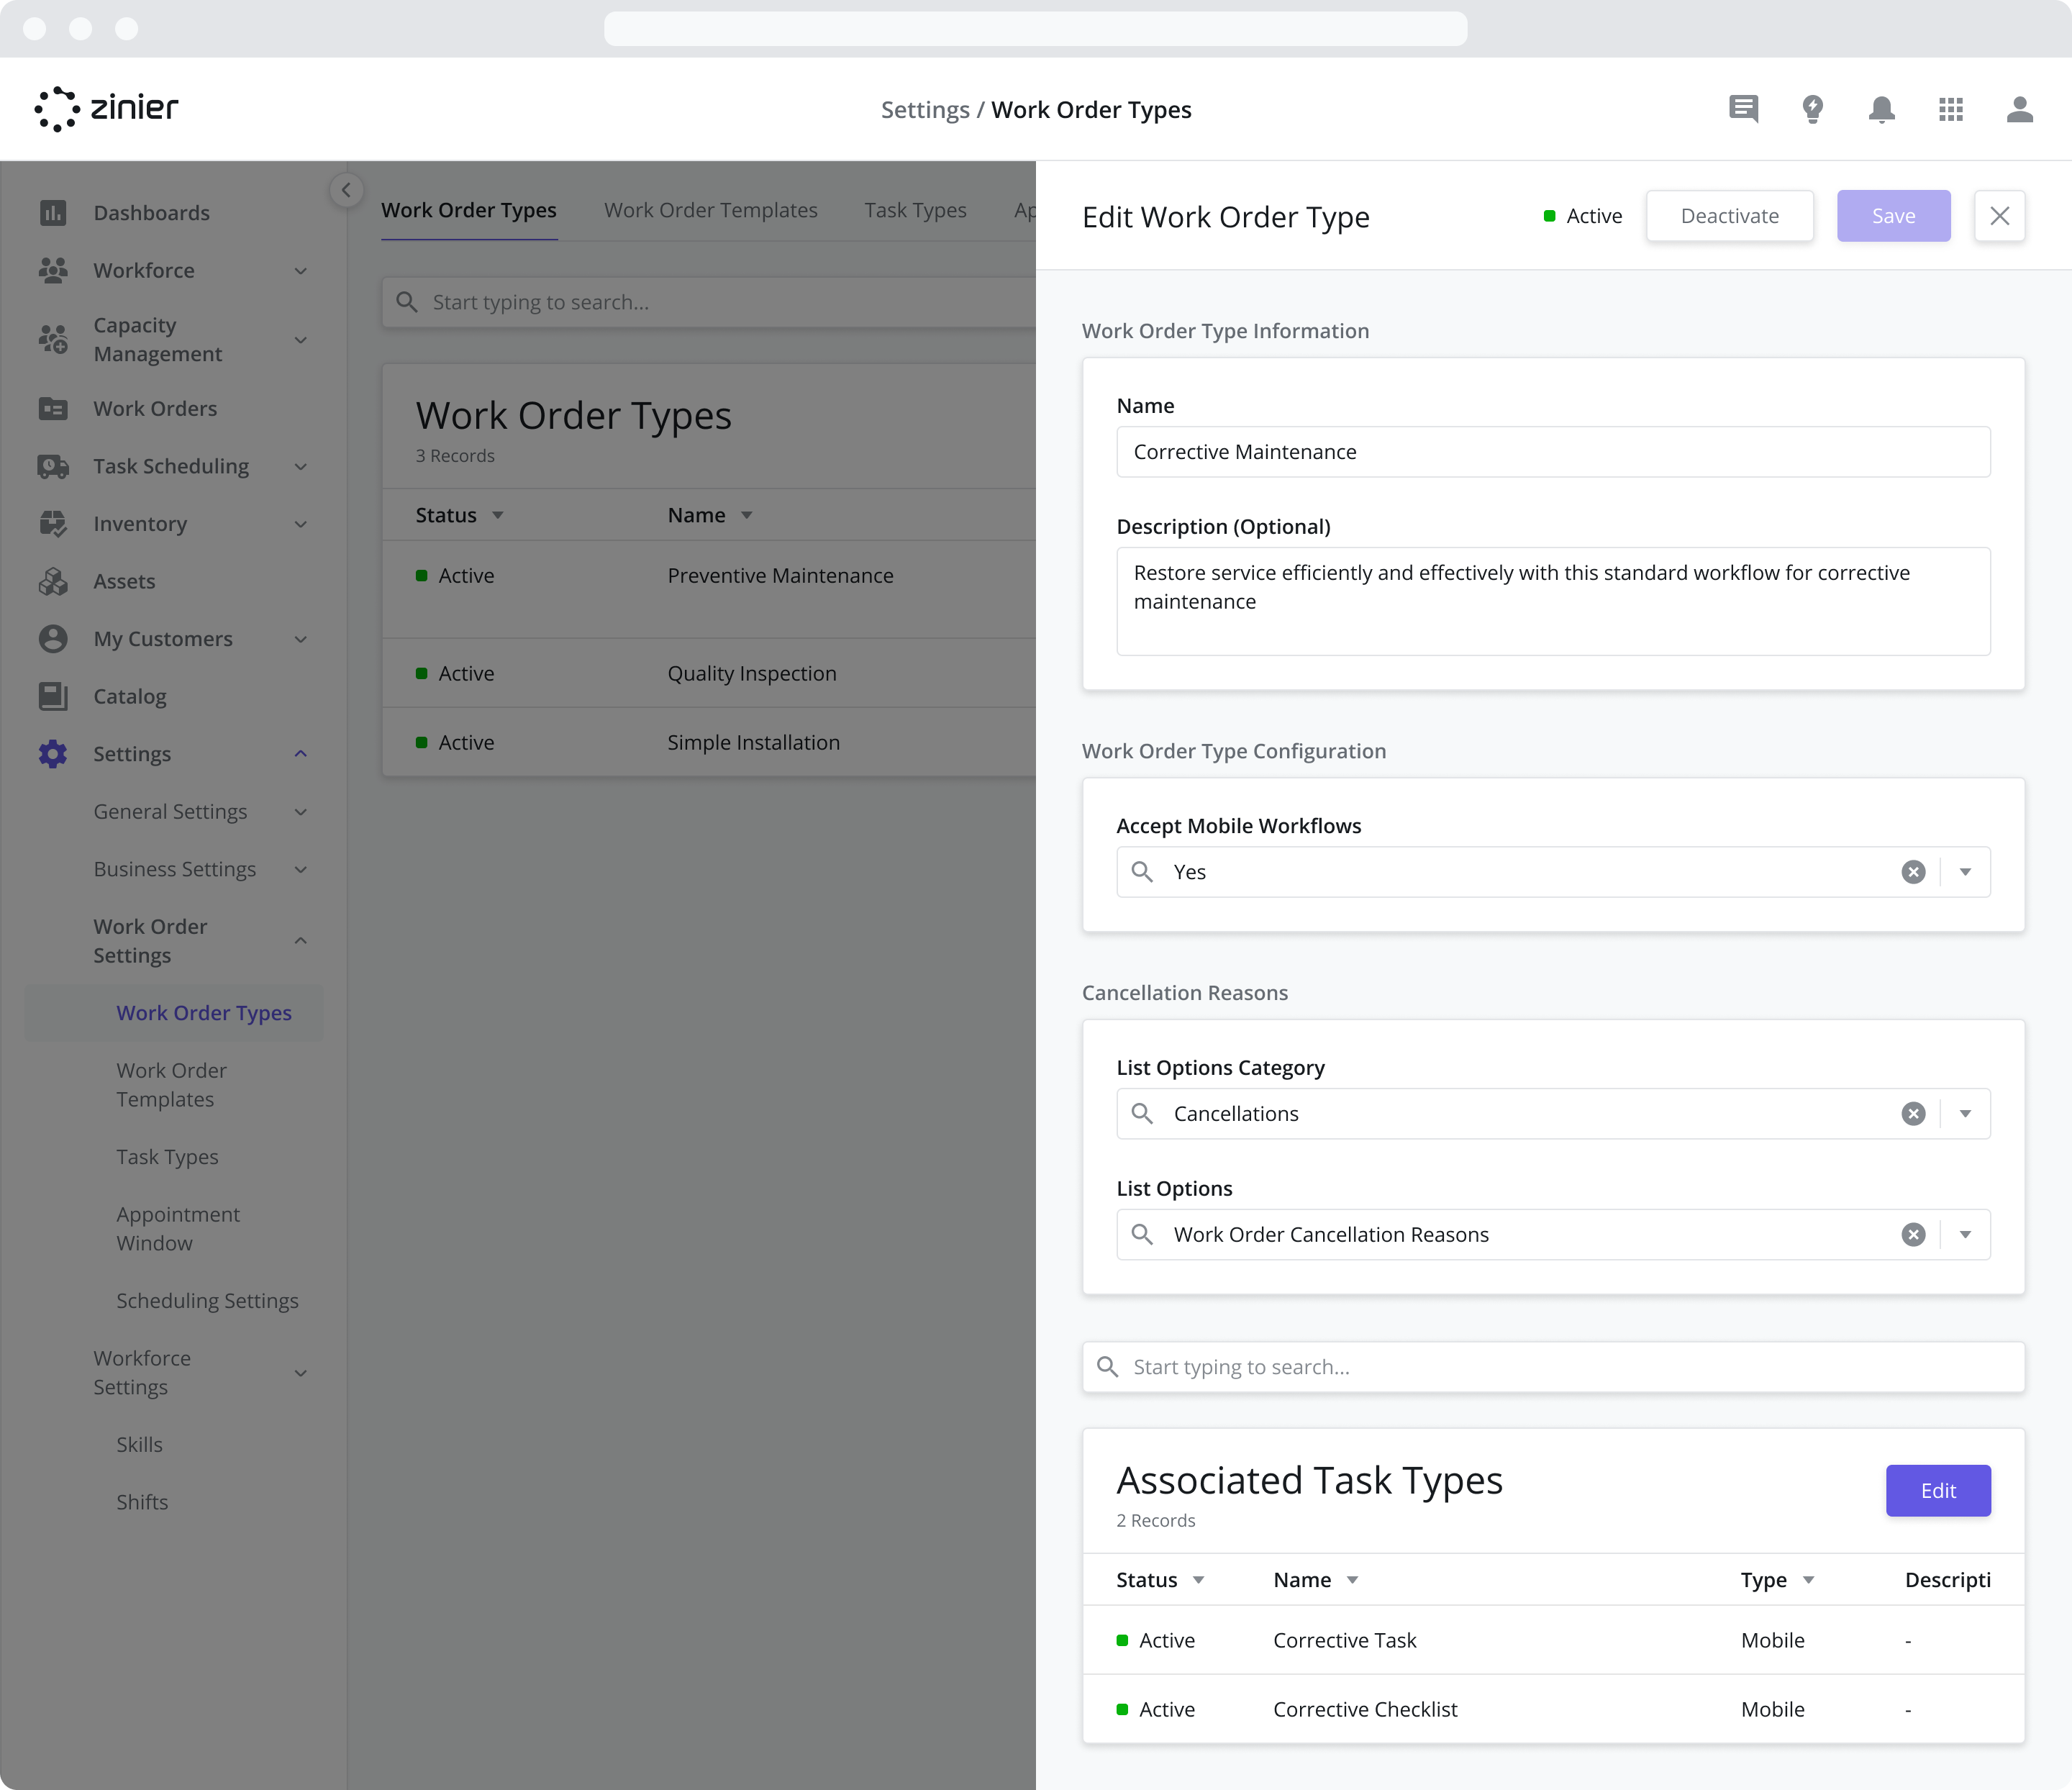Screen dimensions: 2072x1790
Task: Open the notifications bell icon
Action: (x=1881, y=110)
